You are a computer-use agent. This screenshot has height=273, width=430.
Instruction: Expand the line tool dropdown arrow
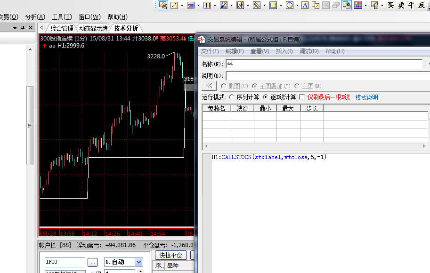tap(182, 5)
